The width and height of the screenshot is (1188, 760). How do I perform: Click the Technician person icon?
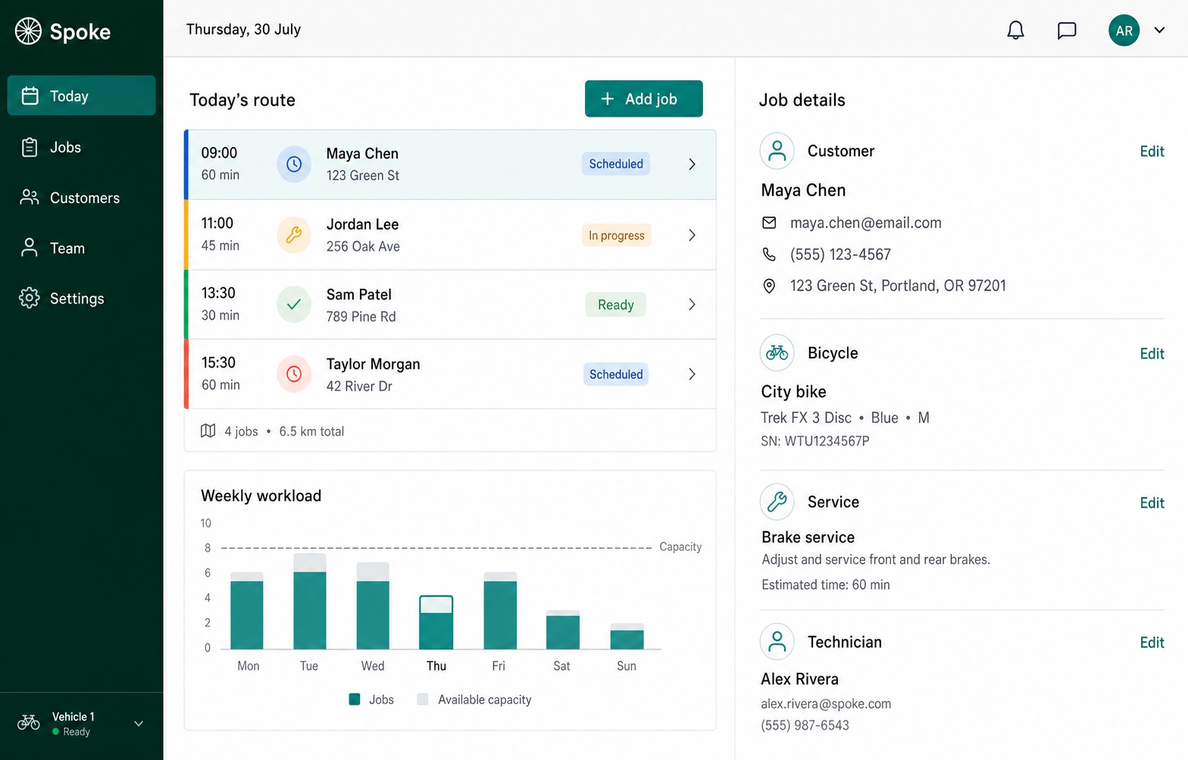(777, 642)
